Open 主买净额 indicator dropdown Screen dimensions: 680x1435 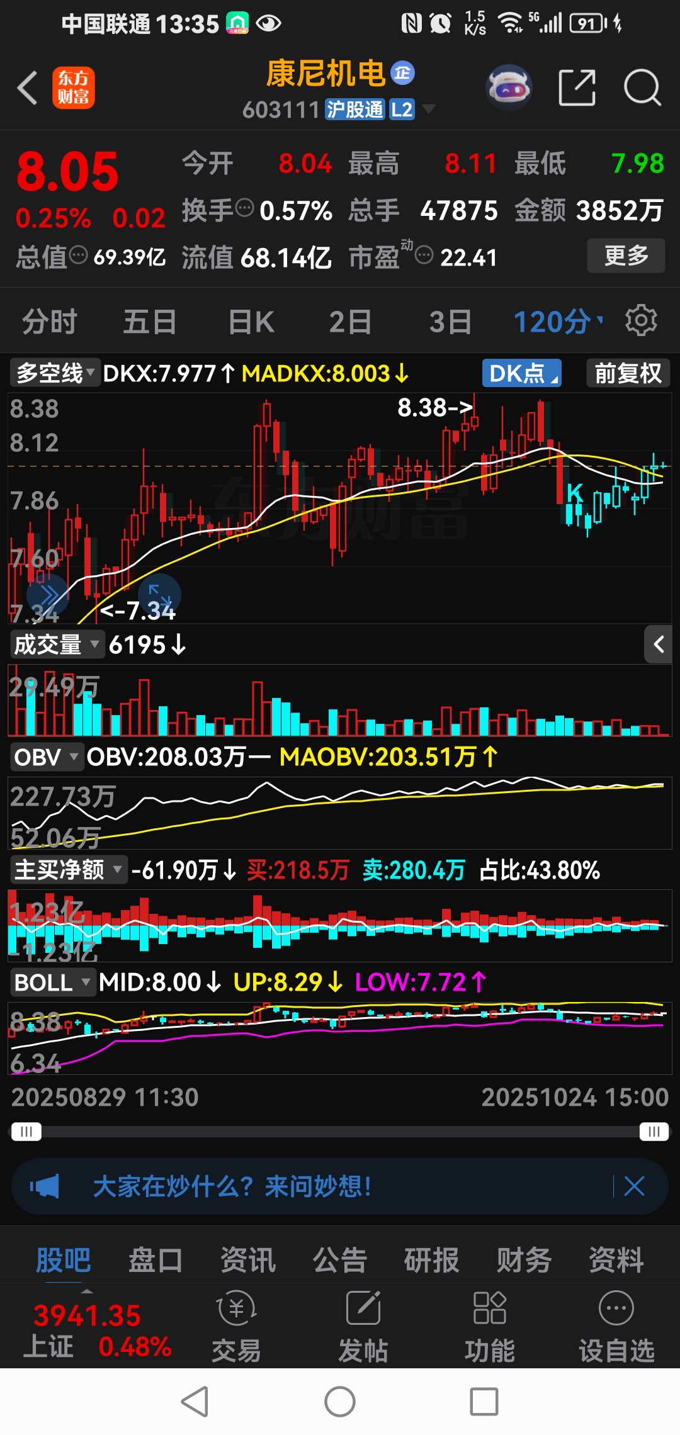(68, 870)
